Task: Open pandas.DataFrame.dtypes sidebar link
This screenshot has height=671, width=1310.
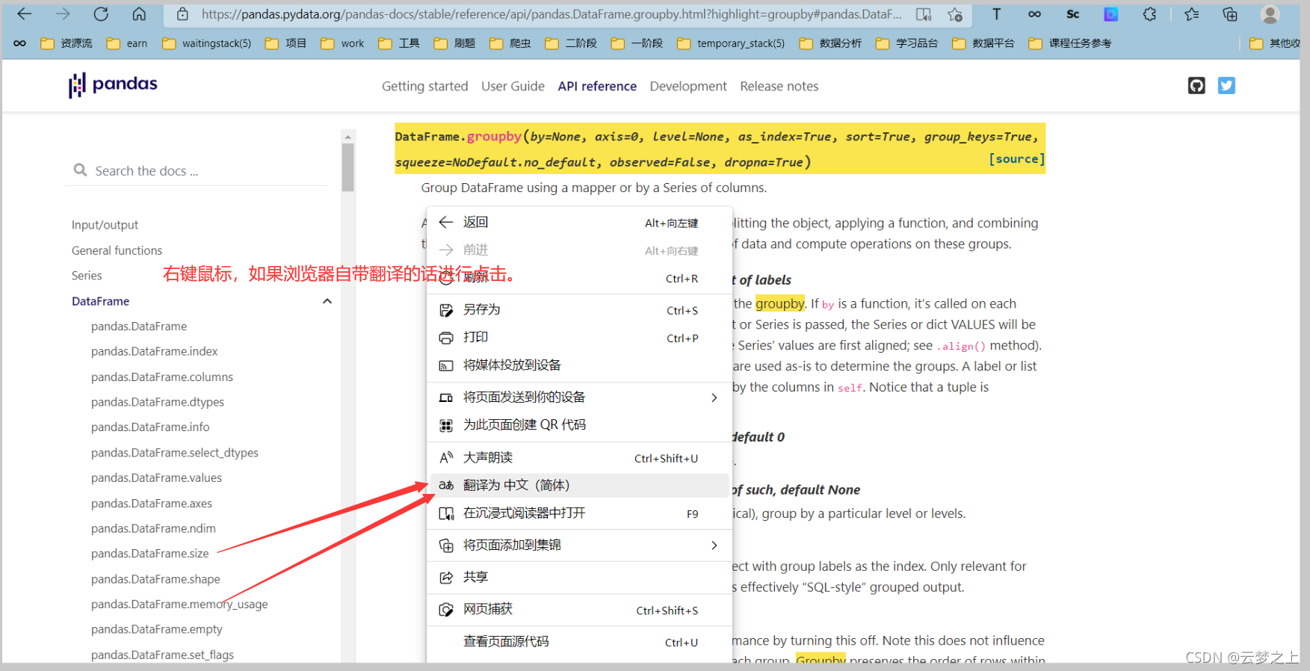Action: (158, 402)
